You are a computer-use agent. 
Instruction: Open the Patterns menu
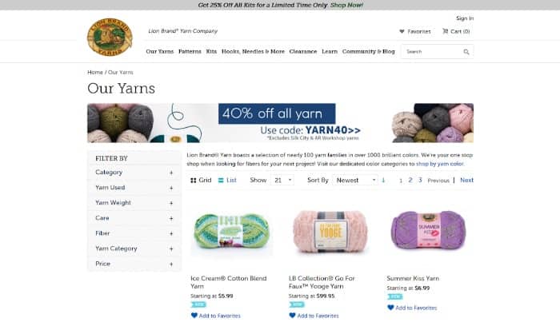[190, 52]
